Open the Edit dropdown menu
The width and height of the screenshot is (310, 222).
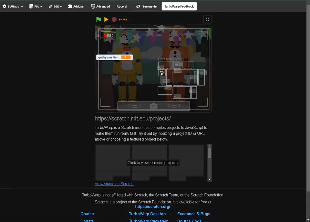click(55, 6)
